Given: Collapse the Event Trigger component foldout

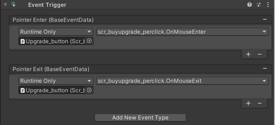Looking at the screenshot, I should click(x=5, y=5).
